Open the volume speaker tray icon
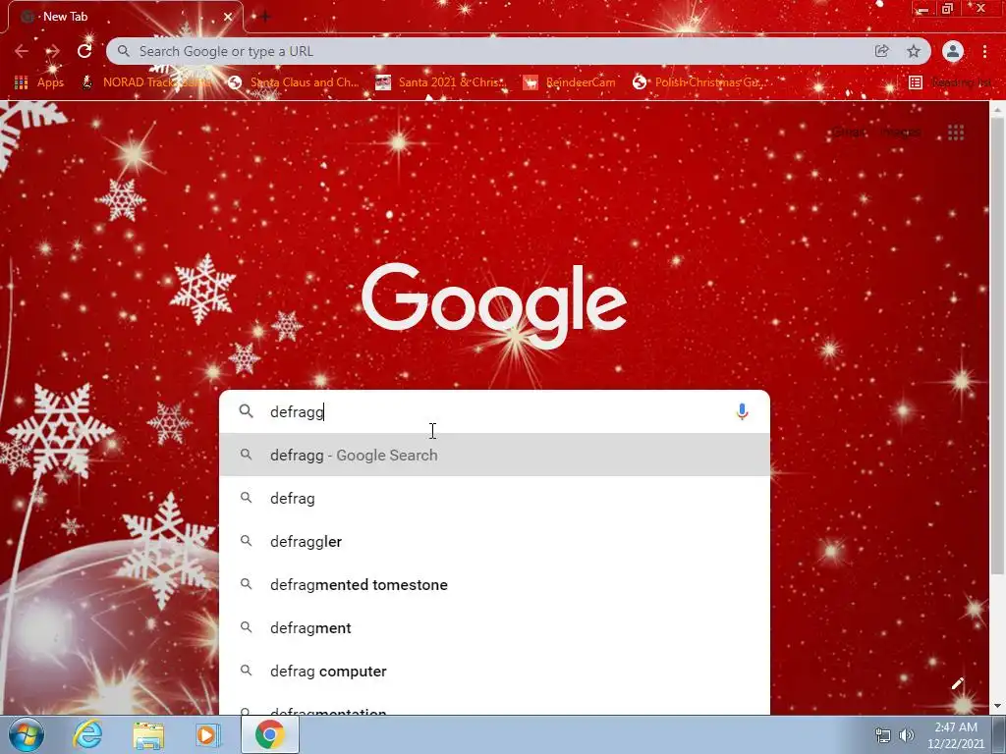 (x=906, y=735)
